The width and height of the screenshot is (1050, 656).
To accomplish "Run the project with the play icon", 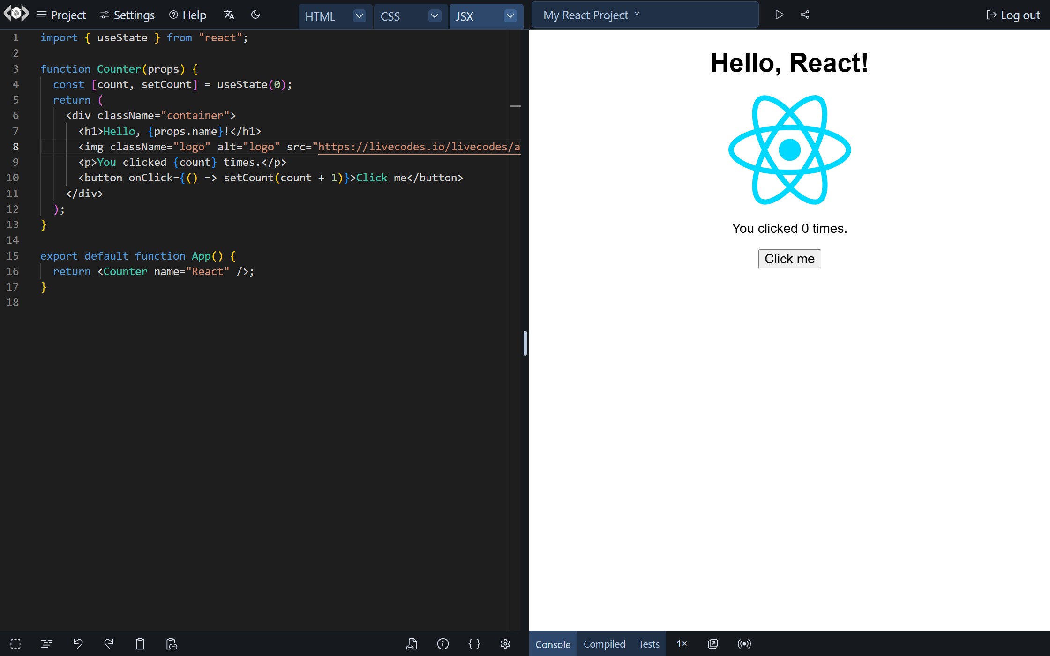I will [779, 15].
